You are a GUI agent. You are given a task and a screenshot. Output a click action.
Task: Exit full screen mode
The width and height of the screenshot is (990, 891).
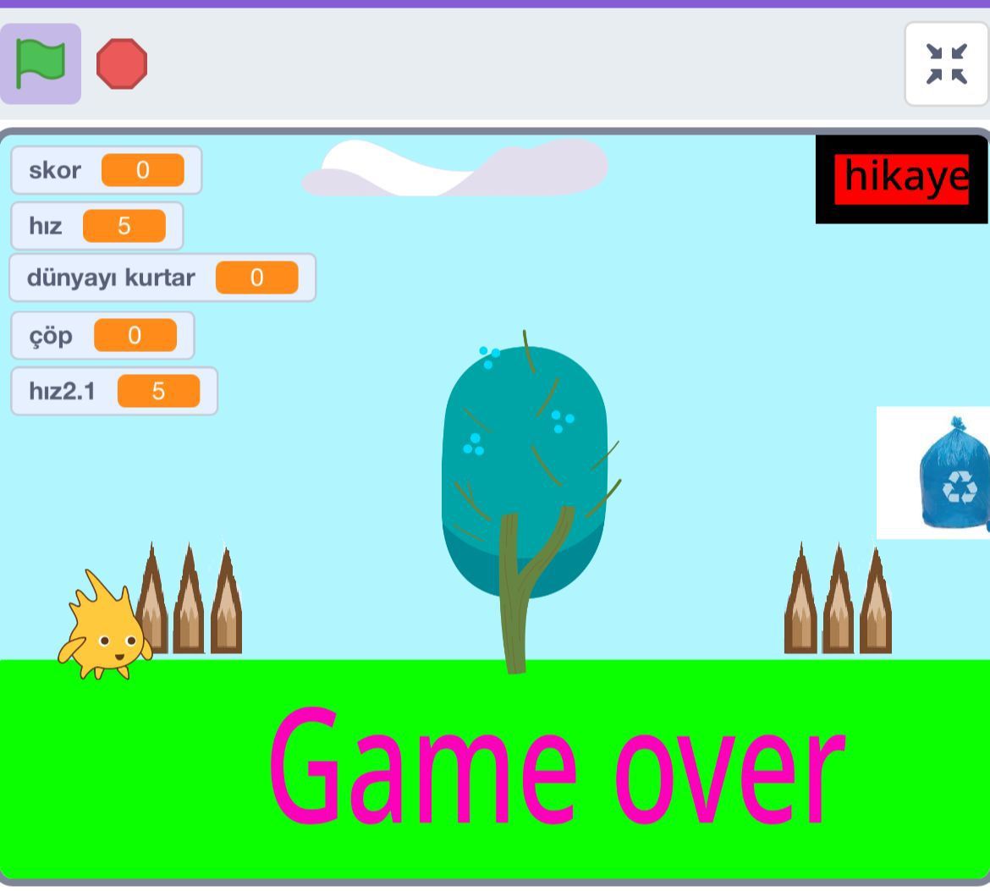(x=946, y=63)
